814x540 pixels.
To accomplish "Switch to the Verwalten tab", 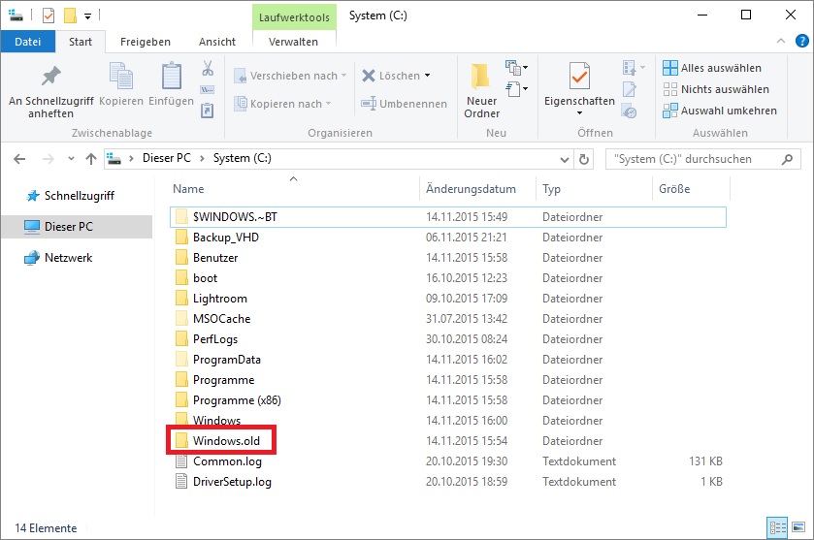I will (293, 42).
